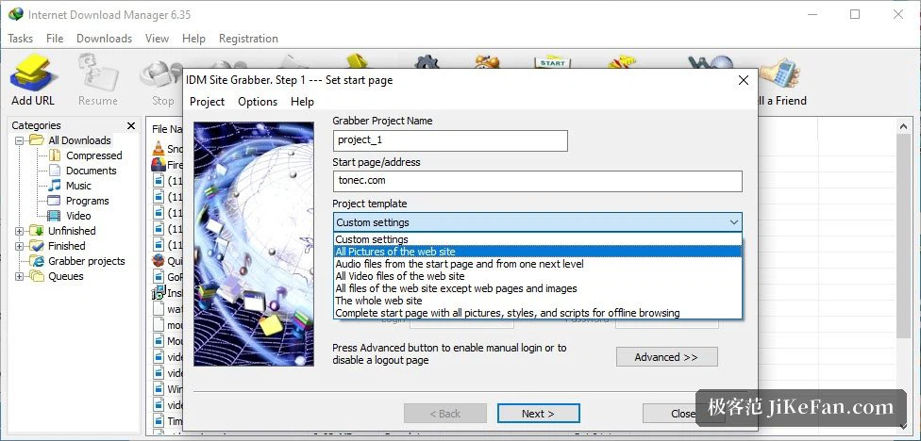Close the Categories panel with its X
The height and width of the screenshot is (441, 921).
click(x=131, y=125)
